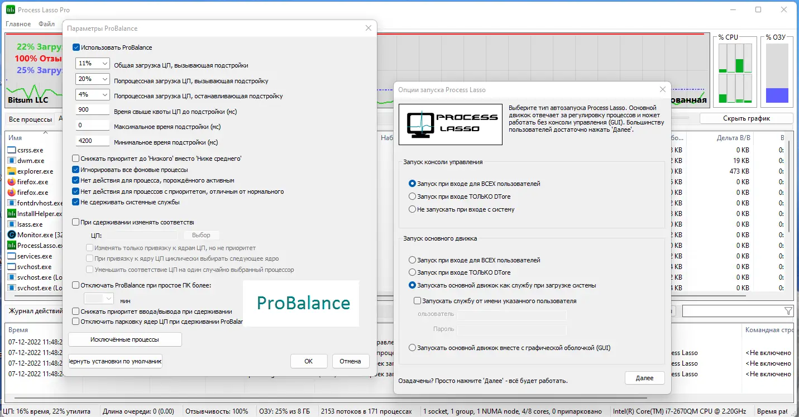
Task: Click the 900 over-quota time field
Action: [x=93, y=110]
